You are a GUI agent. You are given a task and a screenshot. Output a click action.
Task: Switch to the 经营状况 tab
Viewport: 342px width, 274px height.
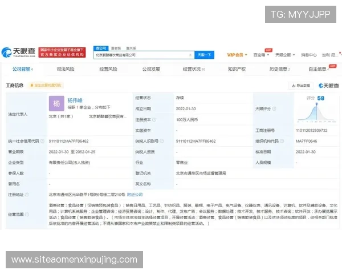194,69
